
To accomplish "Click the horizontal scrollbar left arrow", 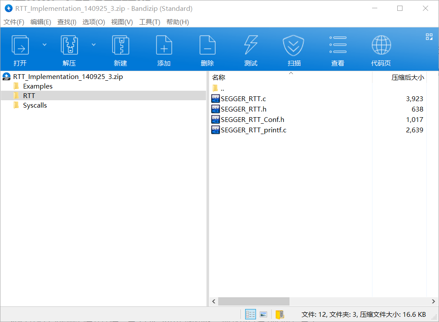I will click(x=213, y=301).
